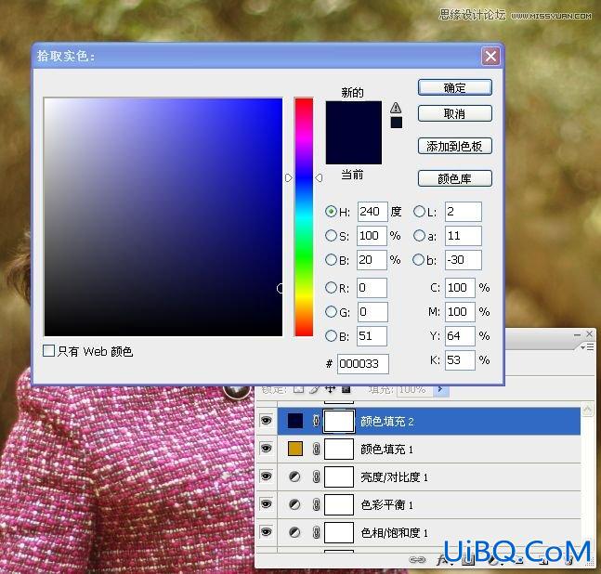Click the L field showing 2
Image resolution: width=601 pixels, height=574 pixels.
[463, 212]
